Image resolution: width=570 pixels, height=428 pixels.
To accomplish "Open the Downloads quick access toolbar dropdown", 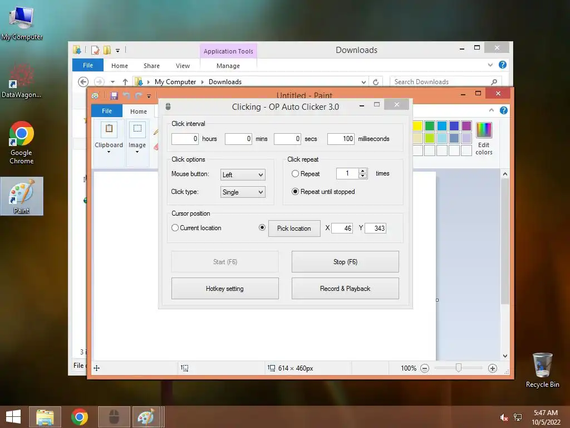I will (x=117, y=51).
